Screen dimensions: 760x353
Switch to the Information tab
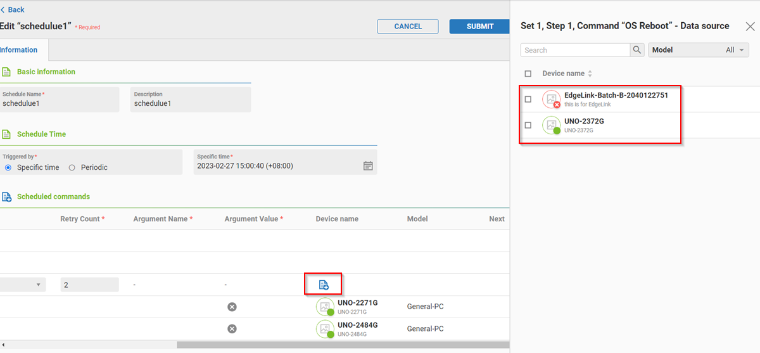point(19,50)
